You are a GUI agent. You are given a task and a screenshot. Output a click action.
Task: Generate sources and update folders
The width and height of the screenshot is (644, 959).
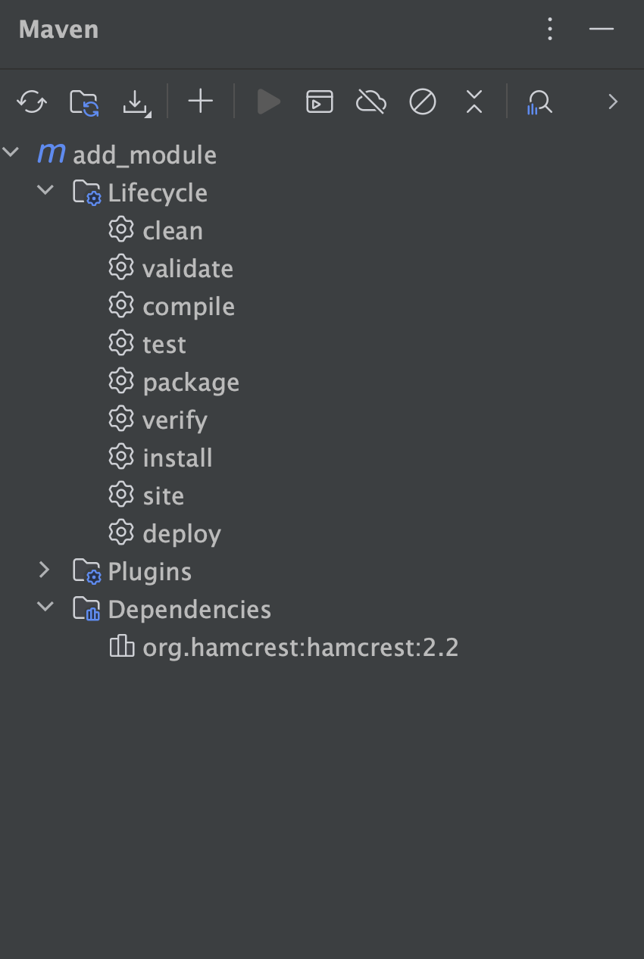pyautogui.click(x=83, y=102)
